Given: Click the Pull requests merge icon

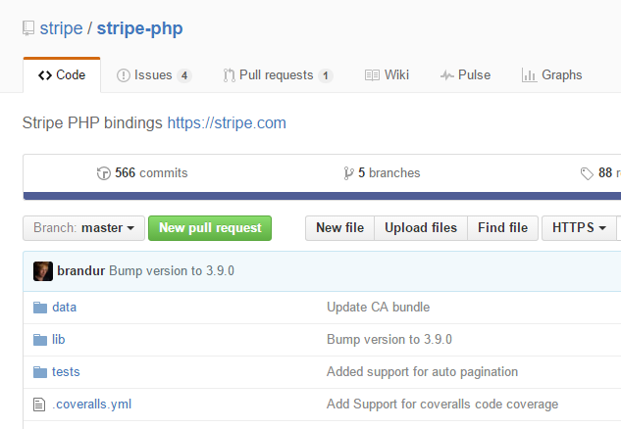Looking at the screenshot, I should (x=229, y=75).
